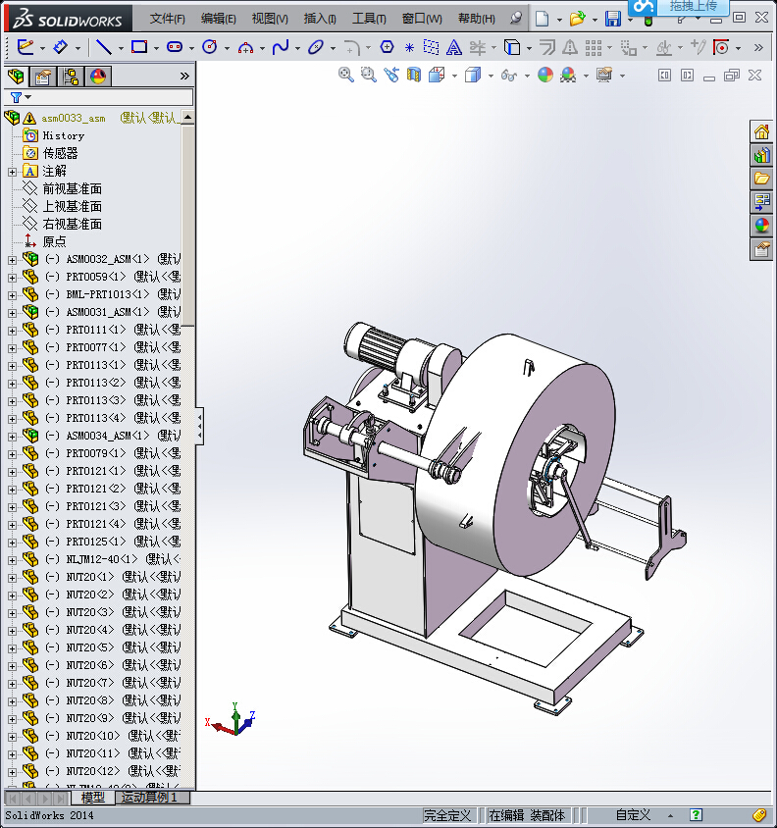The image size is (777, 828).
Task: Select the 上视基准面 plane
Action: (72, 206)
